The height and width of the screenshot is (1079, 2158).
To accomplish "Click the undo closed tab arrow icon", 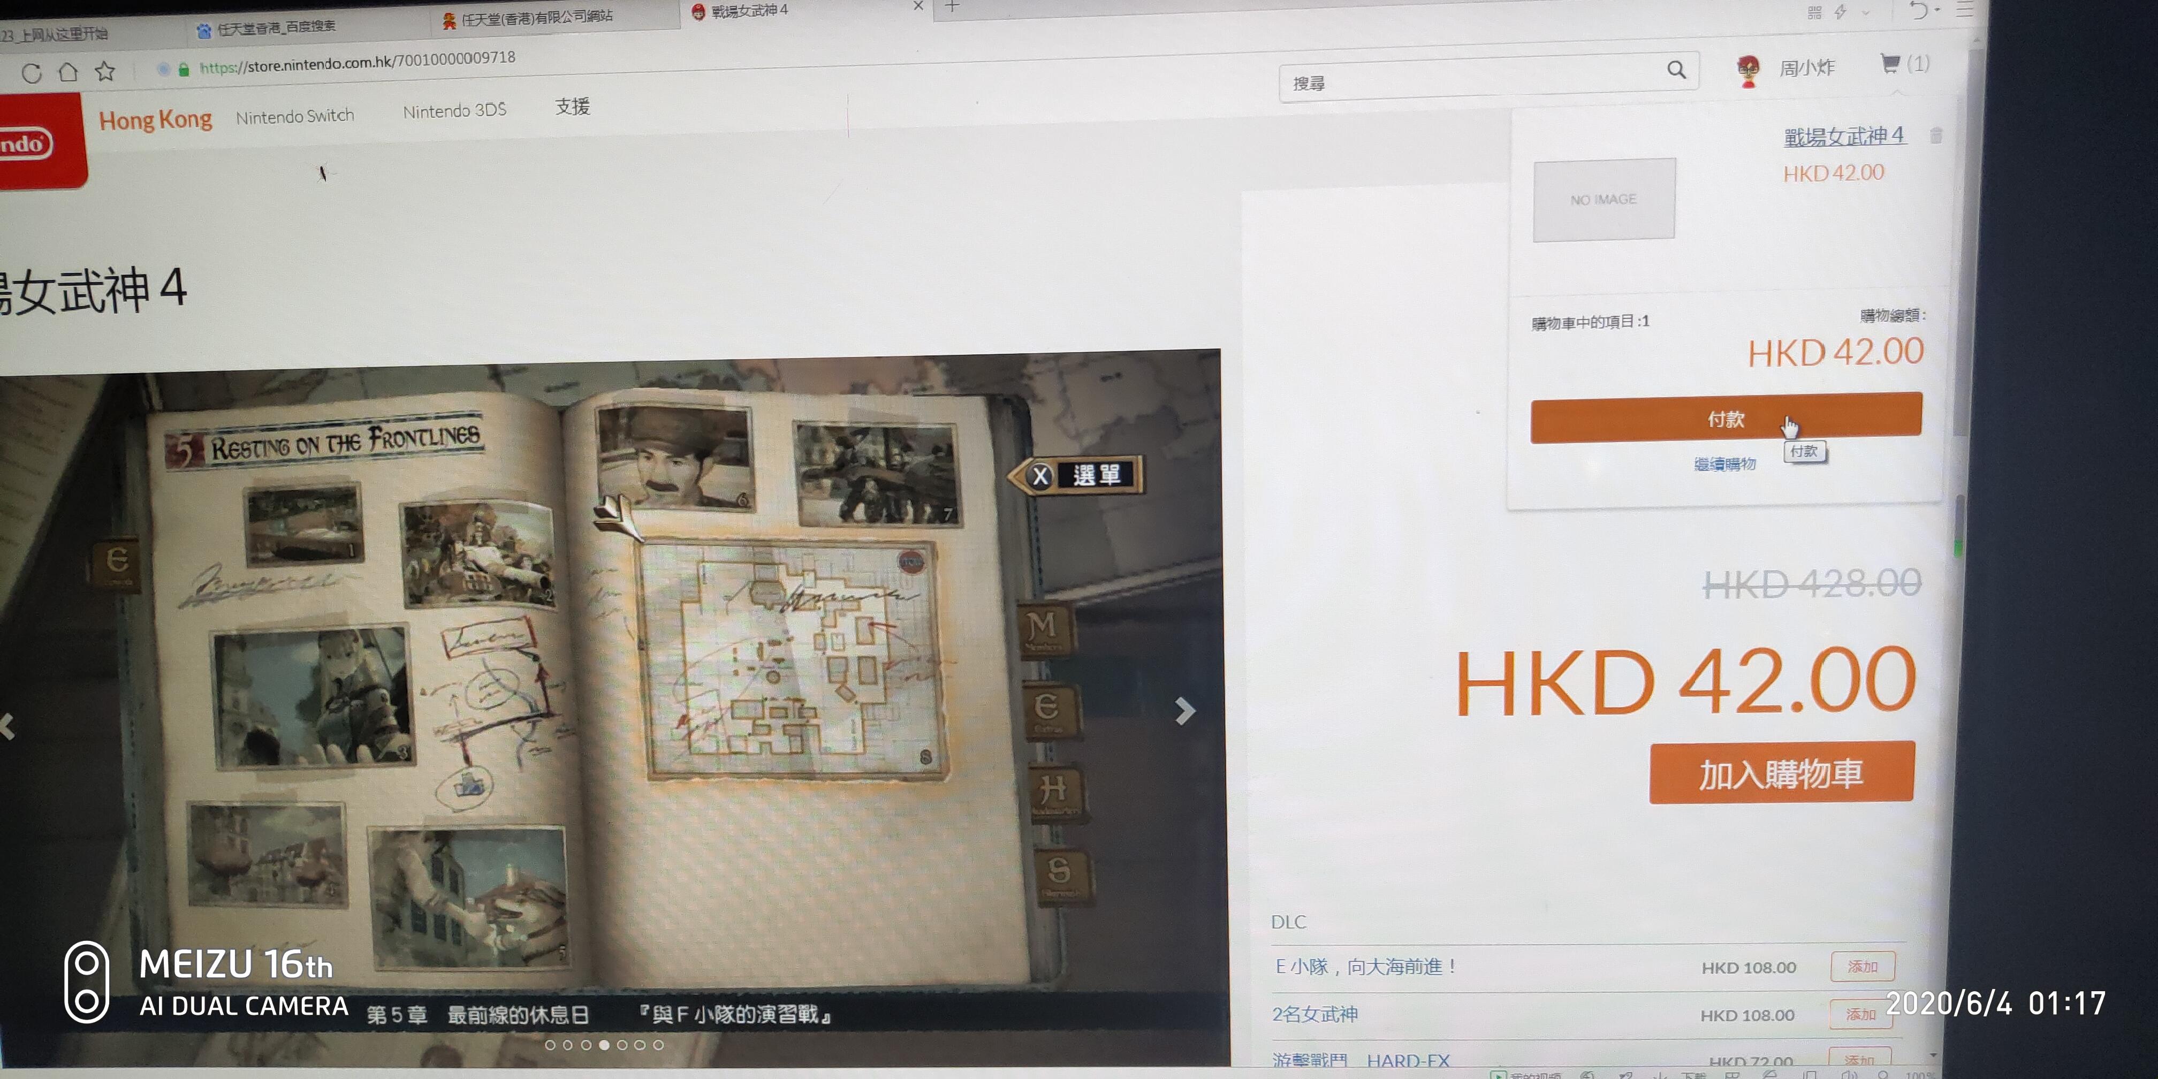I will coord(1918,10).
